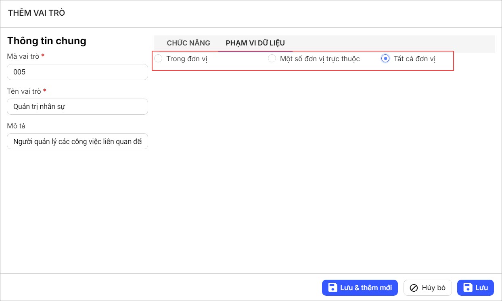Click into the 'Mô tả' description field

pyautogui.click(x=77, y=141)
